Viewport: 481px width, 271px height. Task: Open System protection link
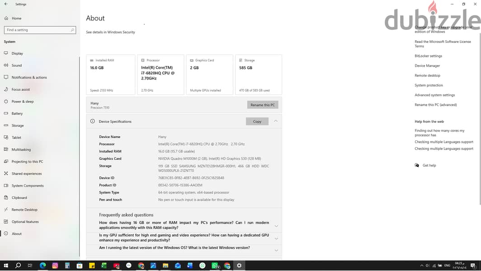pyautogui.click(x=429, y=85)
